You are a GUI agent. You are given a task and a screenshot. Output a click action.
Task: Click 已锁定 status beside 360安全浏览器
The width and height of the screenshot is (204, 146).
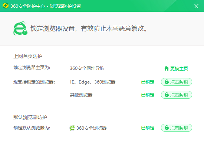(x=148, y=128)
